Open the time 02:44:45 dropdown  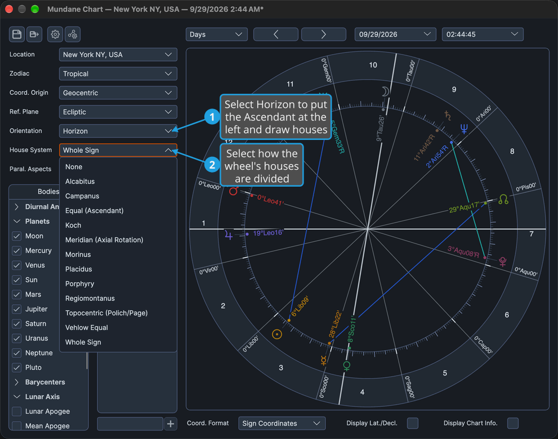(x=483, y=34)
